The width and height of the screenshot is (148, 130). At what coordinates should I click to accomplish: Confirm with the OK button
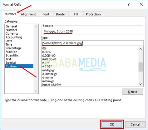pos(112,124)
